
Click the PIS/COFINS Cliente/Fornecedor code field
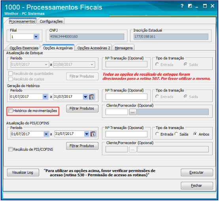117,149
